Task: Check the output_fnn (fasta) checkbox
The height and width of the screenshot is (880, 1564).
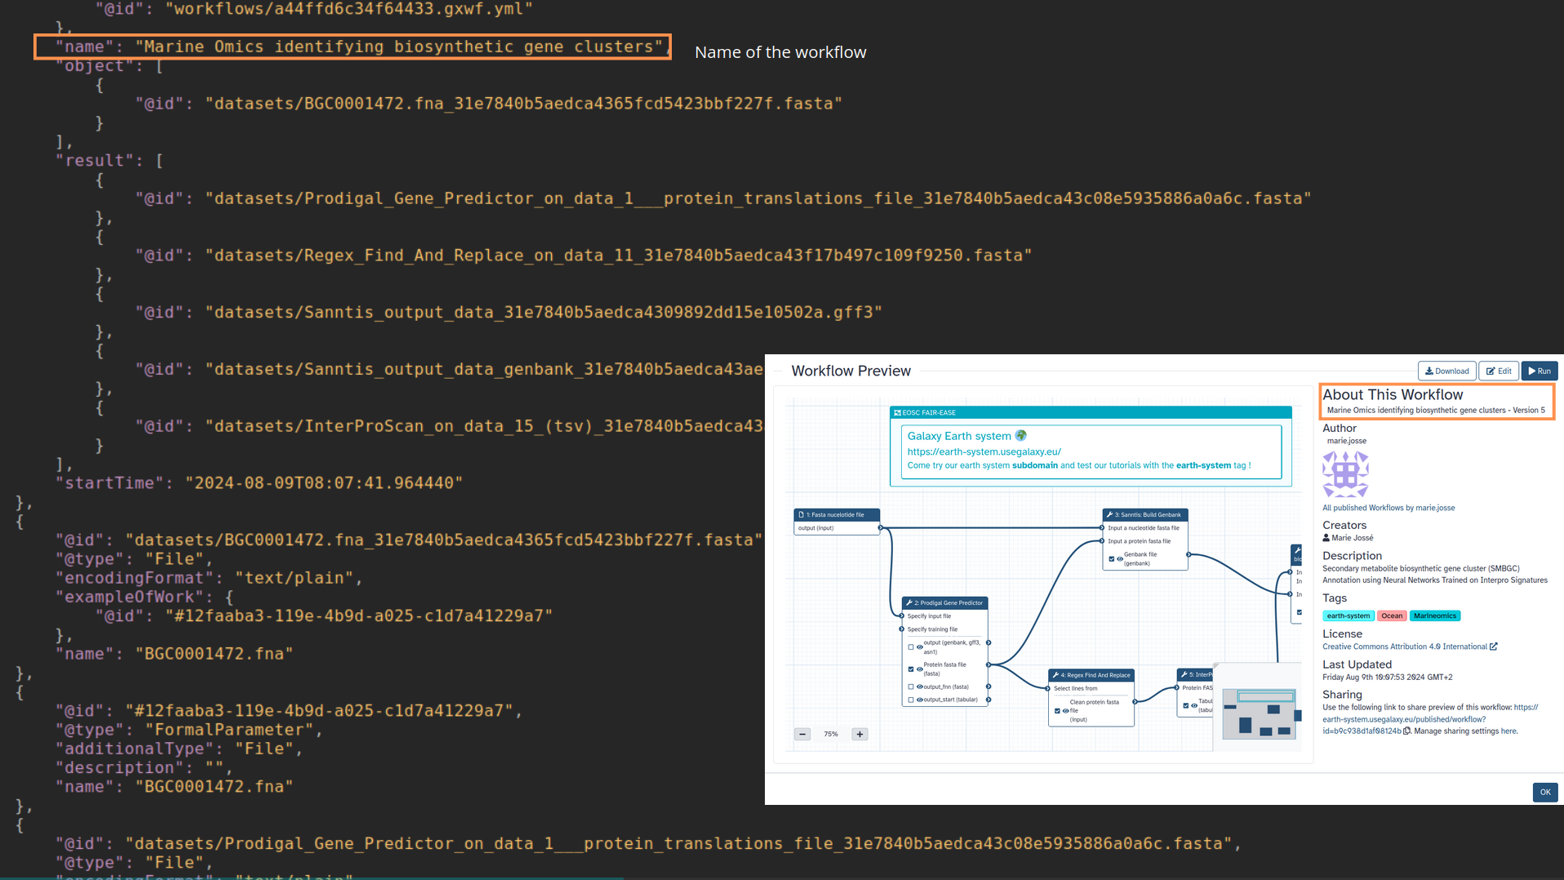Action: click(911, 687)
